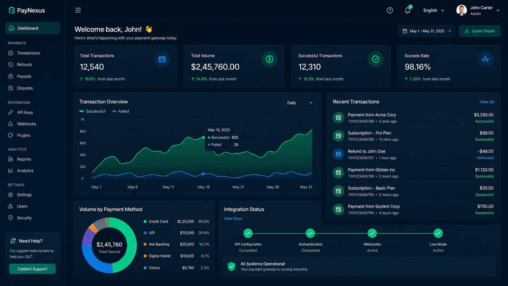Click the Digital Wallet $15,000 row

pos(176,256)
